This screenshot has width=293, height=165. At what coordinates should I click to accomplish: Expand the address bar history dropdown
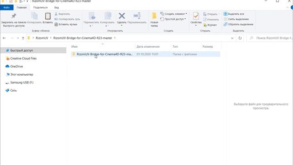(x=232, y=38)
